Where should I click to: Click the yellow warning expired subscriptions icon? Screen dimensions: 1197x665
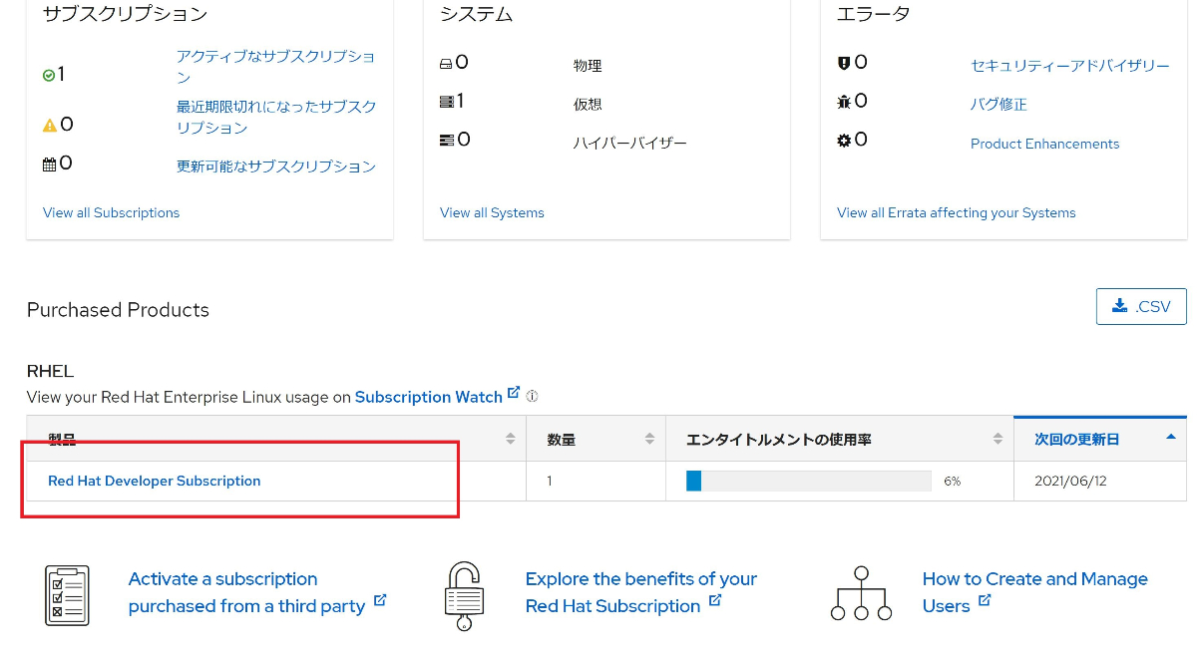click(x=50, y=126)
